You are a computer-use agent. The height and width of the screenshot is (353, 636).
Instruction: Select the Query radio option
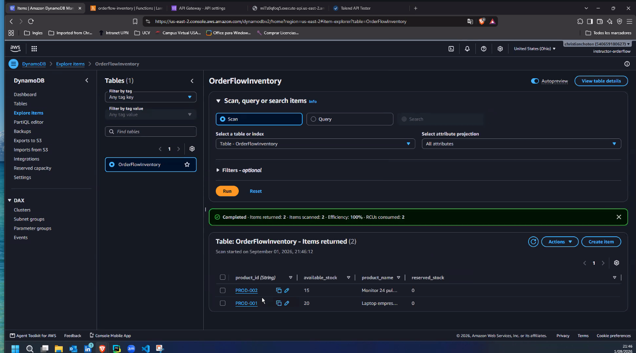tap(350, 119)
